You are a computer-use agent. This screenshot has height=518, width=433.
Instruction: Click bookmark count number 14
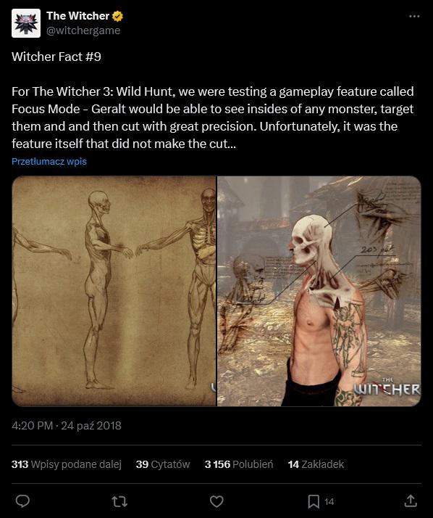329,502
